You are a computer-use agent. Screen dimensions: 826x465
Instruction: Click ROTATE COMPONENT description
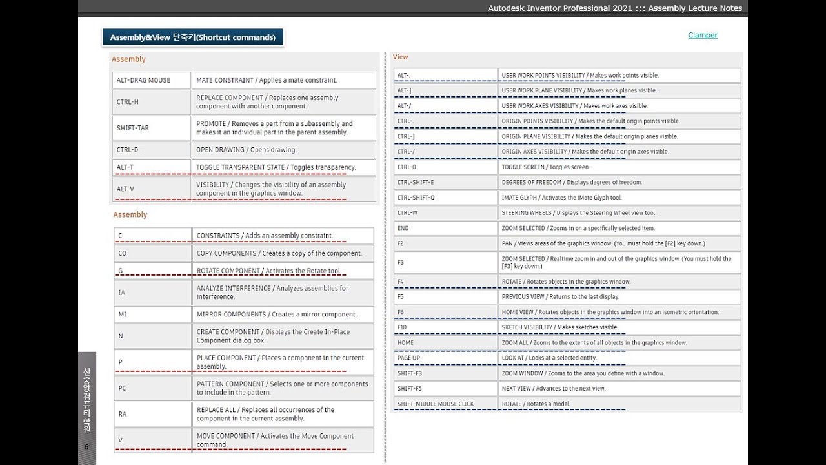pos(283,271)
